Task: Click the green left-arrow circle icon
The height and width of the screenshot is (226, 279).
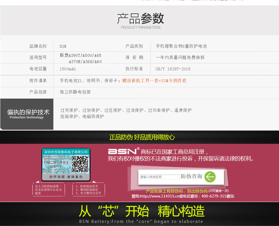Action: point(210,177)
